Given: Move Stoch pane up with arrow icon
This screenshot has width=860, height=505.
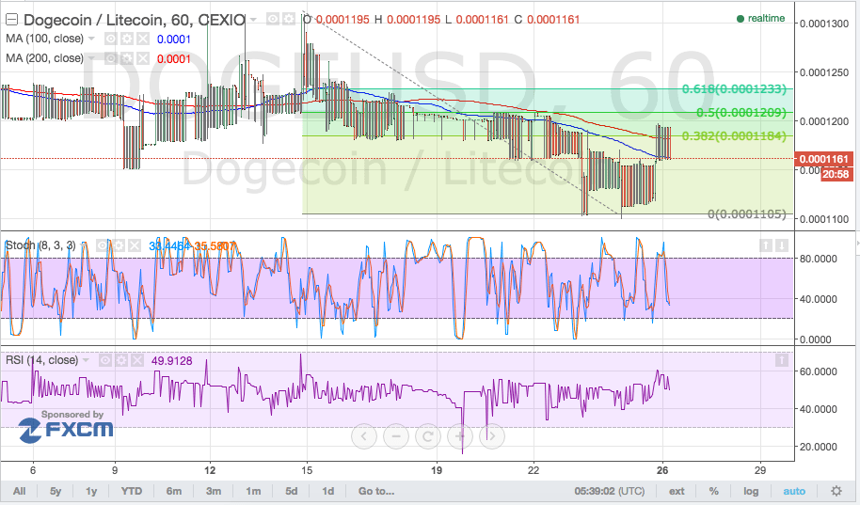Looking at the screenshot, I should pyautogui.click(x=766, y=245).
